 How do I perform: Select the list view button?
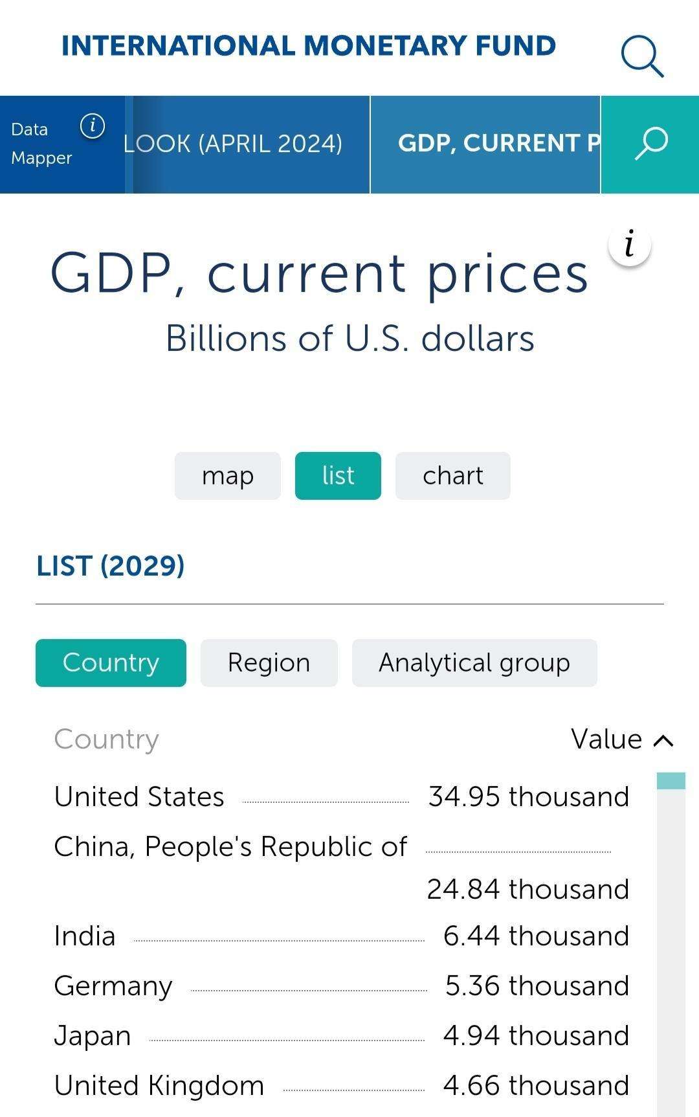click(338, 476)
